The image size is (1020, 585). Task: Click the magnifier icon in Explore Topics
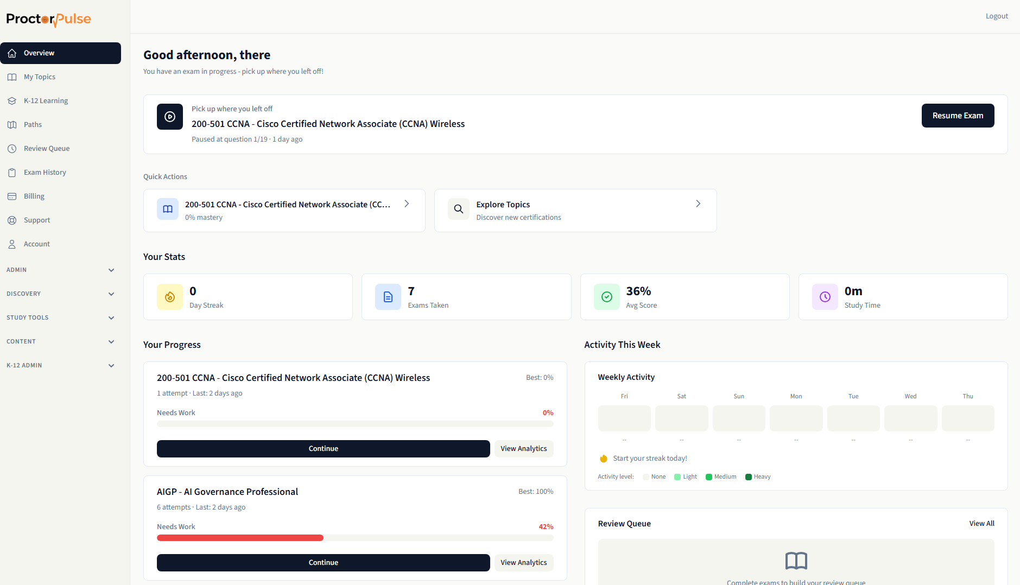(x=459, y=209)
